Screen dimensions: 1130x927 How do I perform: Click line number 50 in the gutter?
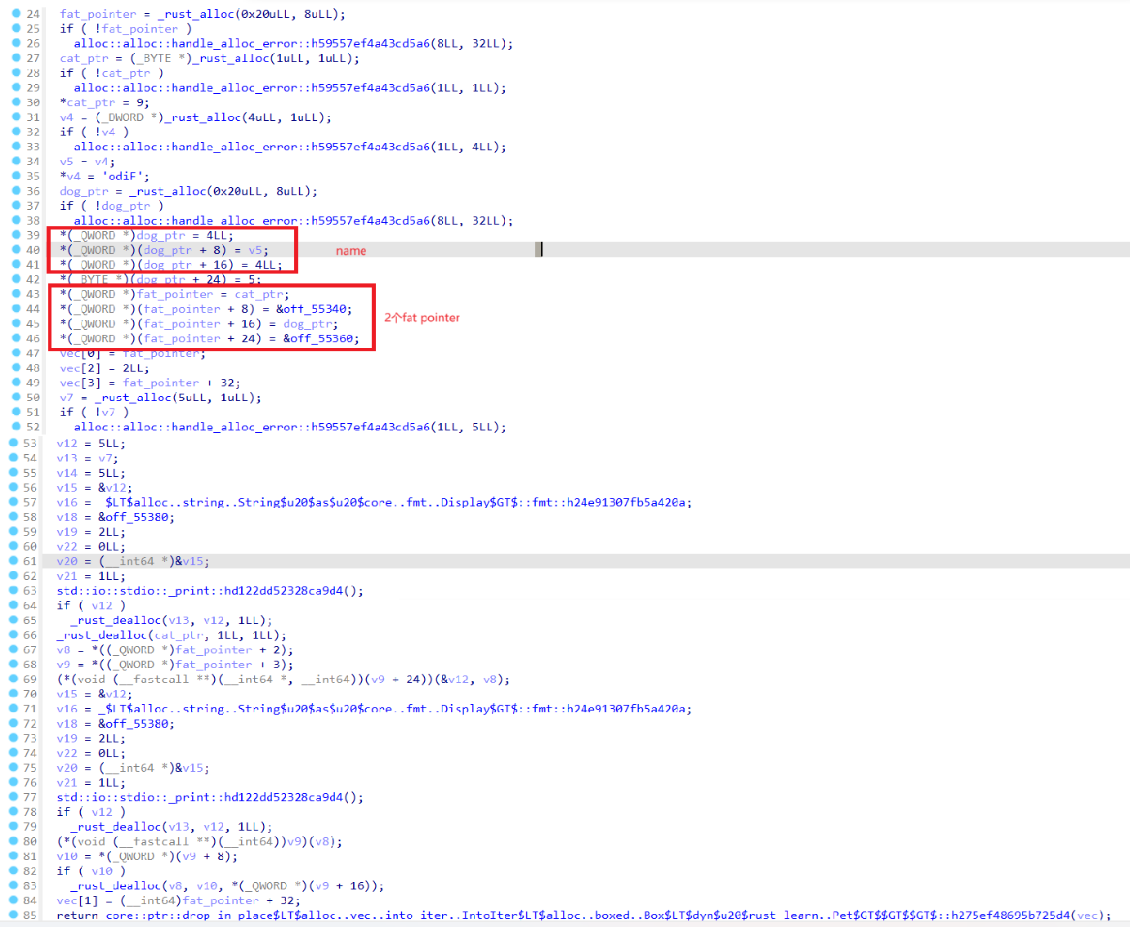coord(33,398)
